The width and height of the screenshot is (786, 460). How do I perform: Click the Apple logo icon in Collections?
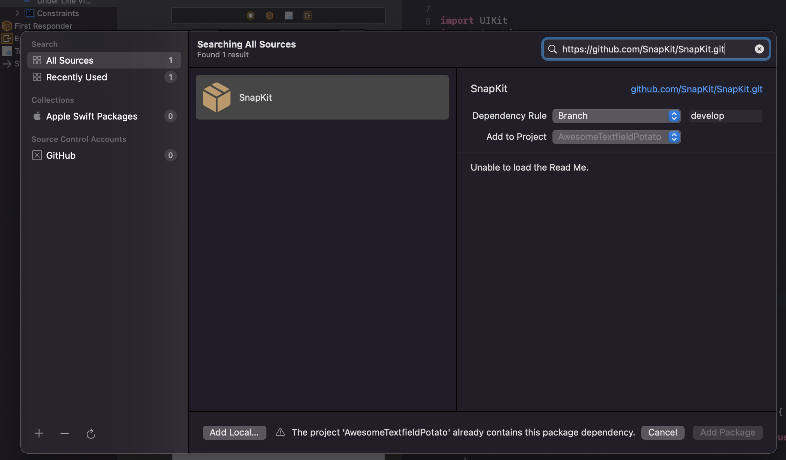37,116
